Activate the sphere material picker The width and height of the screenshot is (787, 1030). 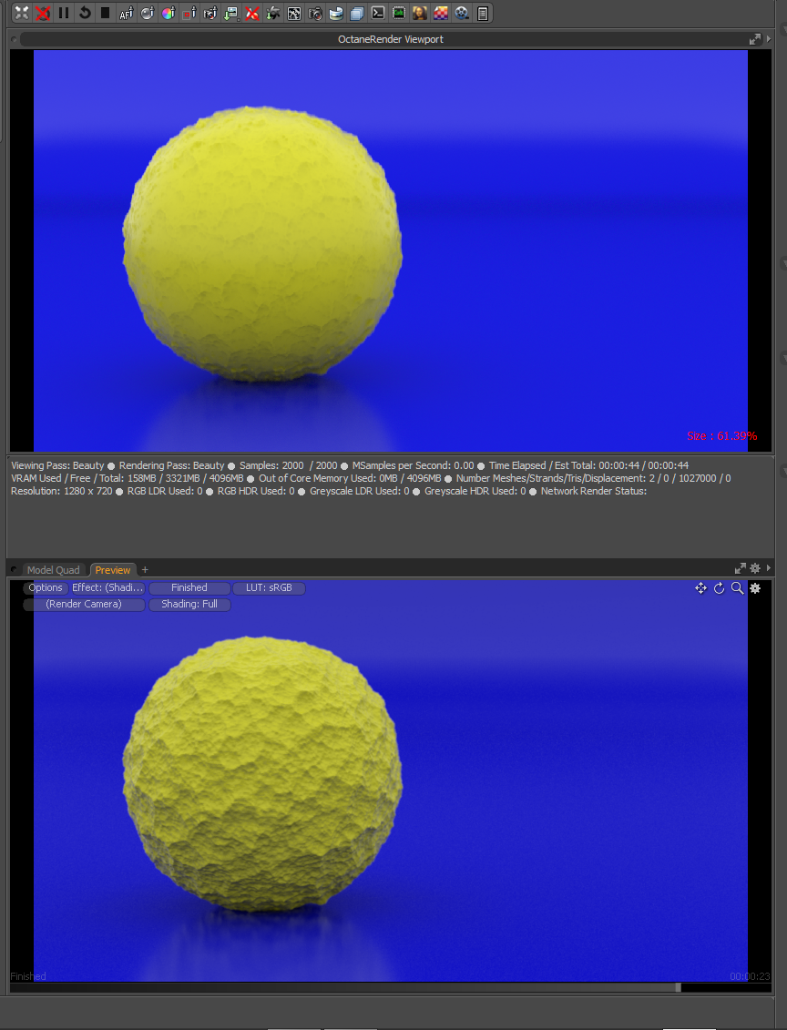tap(148, 13)
